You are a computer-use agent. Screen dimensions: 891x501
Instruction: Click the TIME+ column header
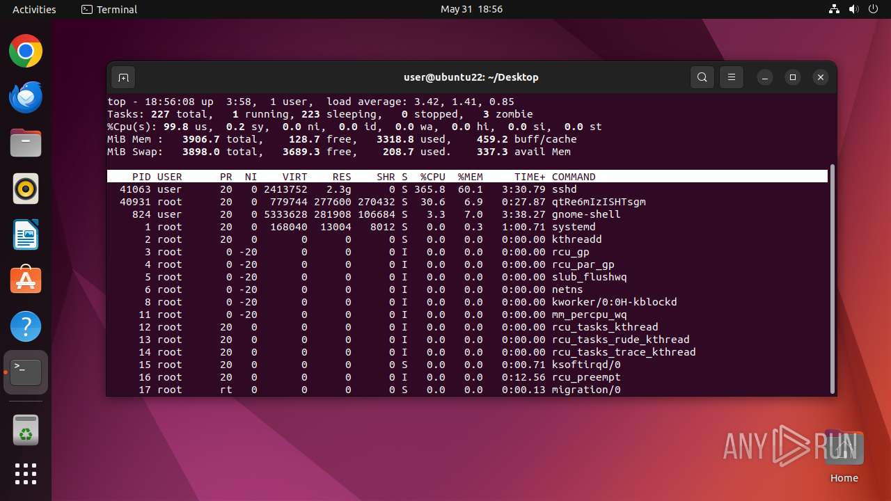(530, 177)
